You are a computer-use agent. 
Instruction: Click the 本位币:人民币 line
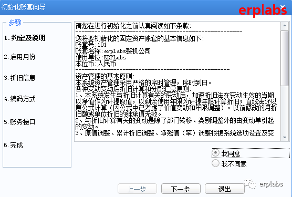pyautogui.click(x=96, y=64)
